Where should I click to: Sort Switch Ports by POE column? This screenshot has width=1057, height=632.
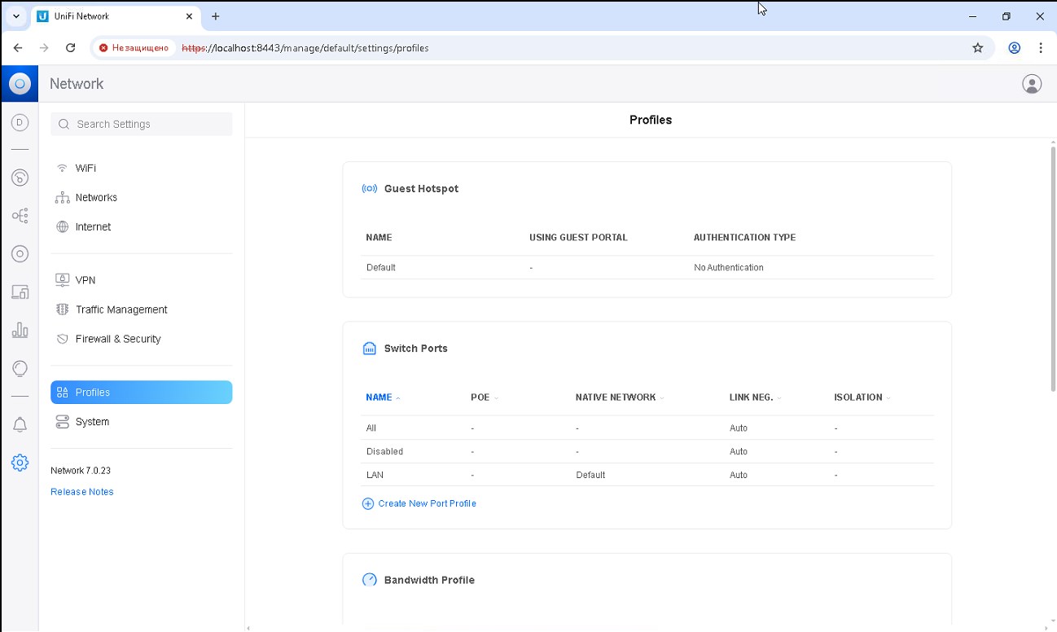(x=485, y=397)
